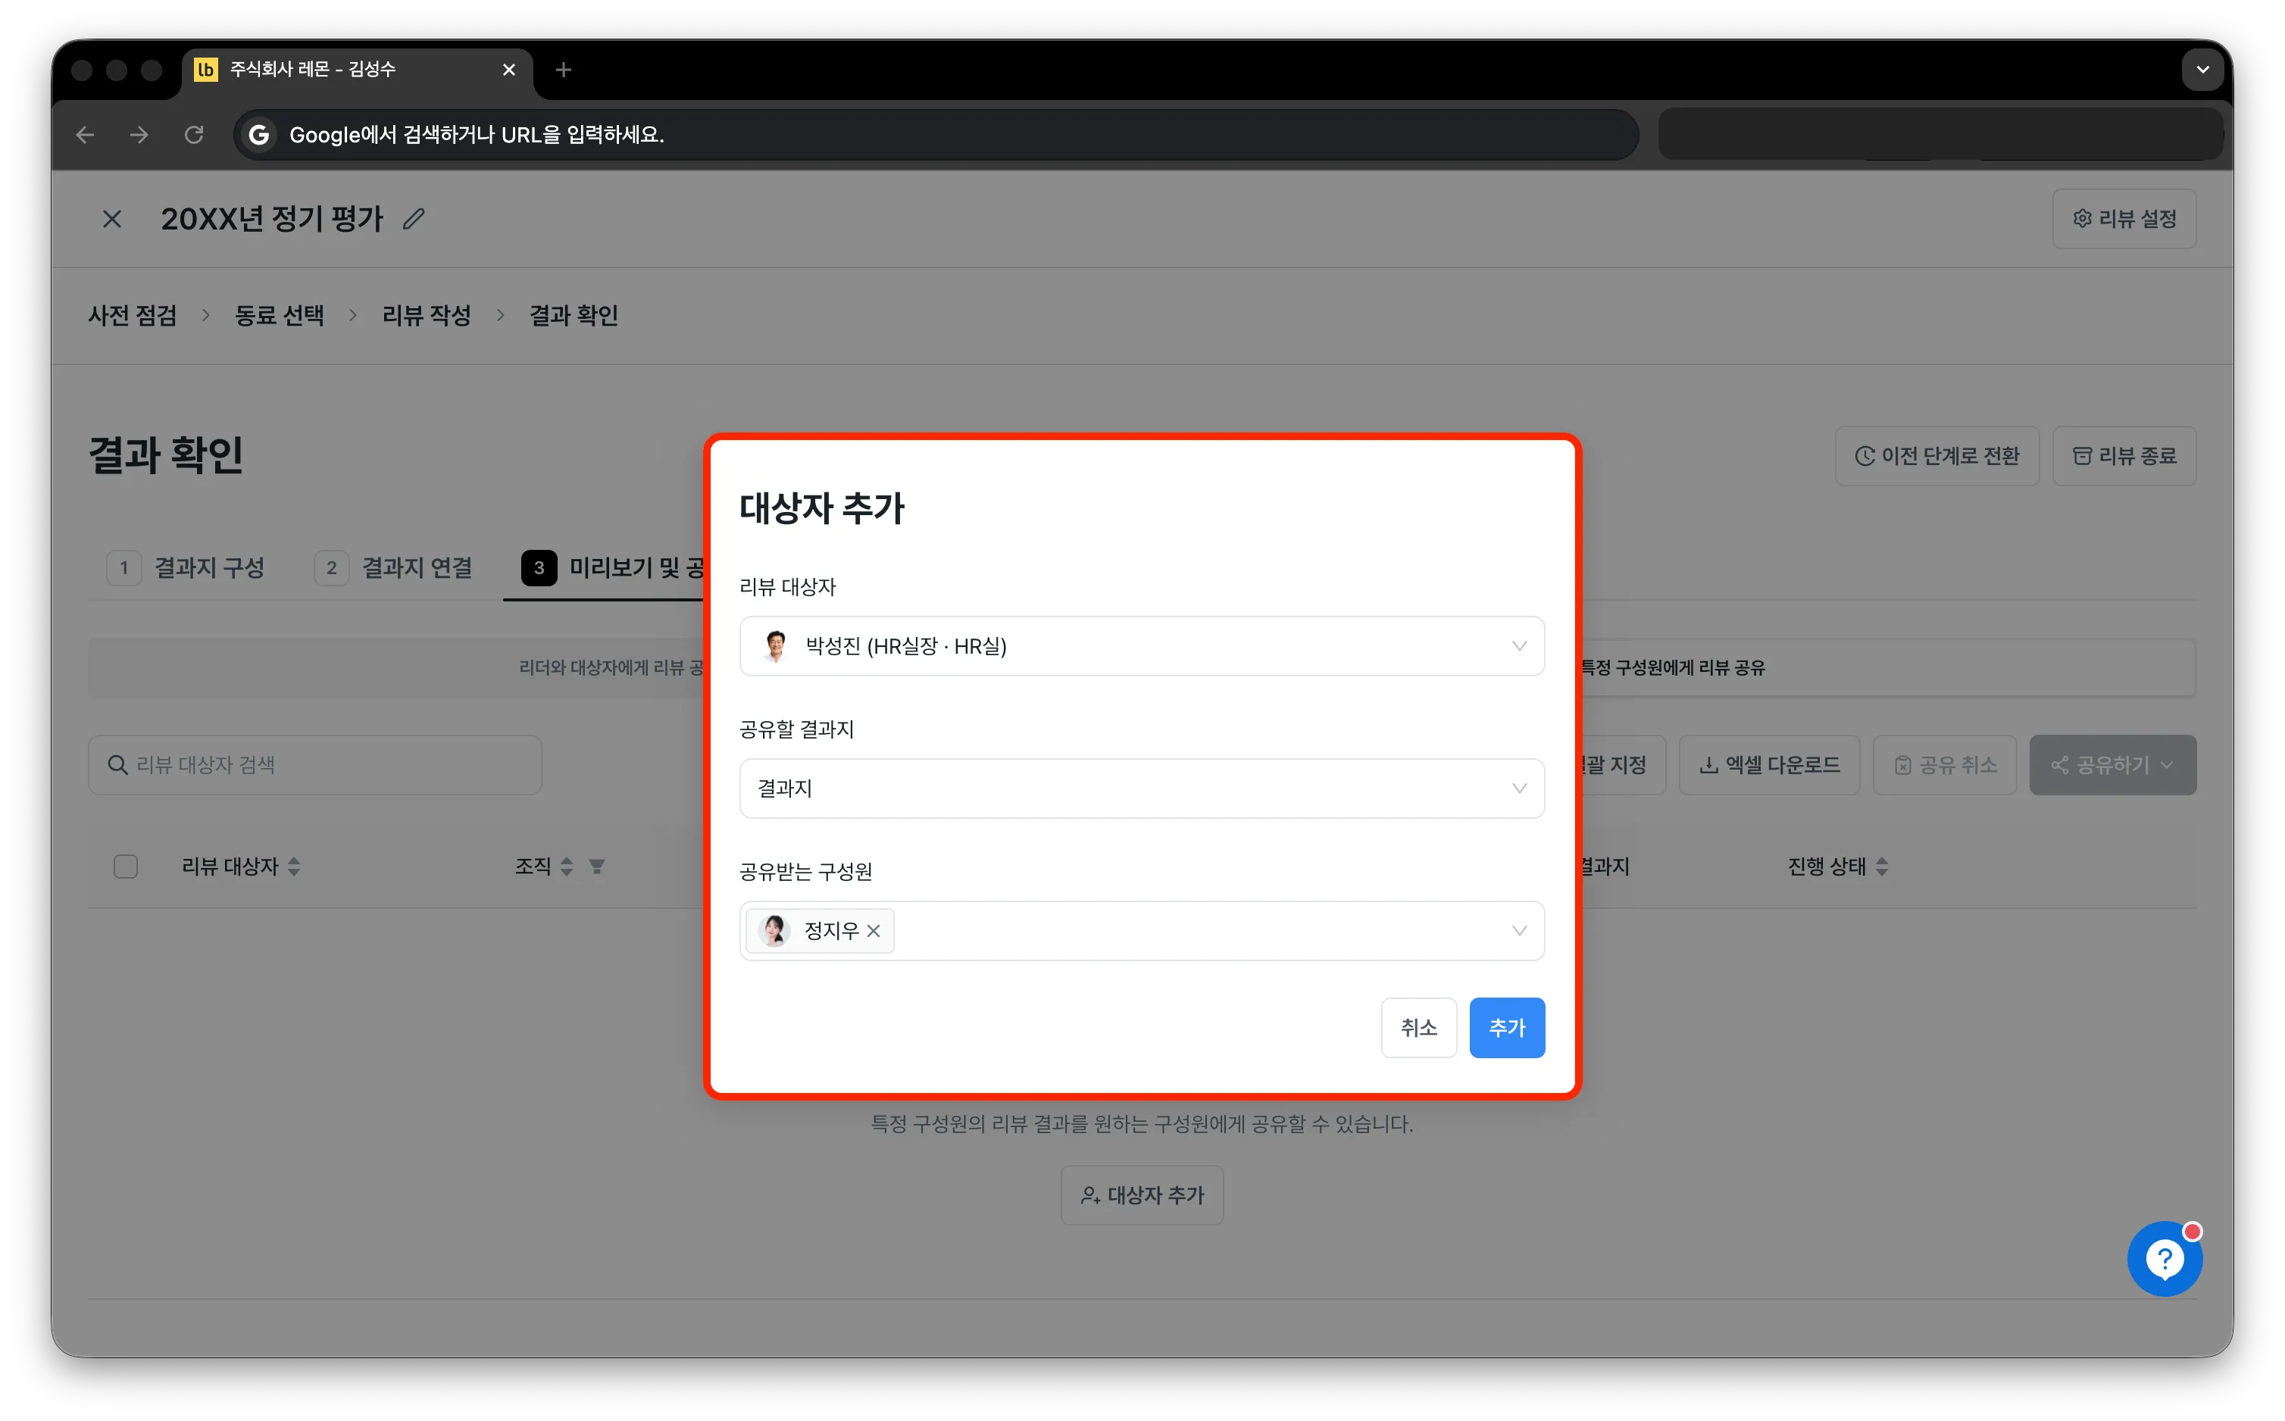This screenshot has height=1421, width=2285.
Task: Click the 추가 button in dialog
Action: coord(1506,1027)
